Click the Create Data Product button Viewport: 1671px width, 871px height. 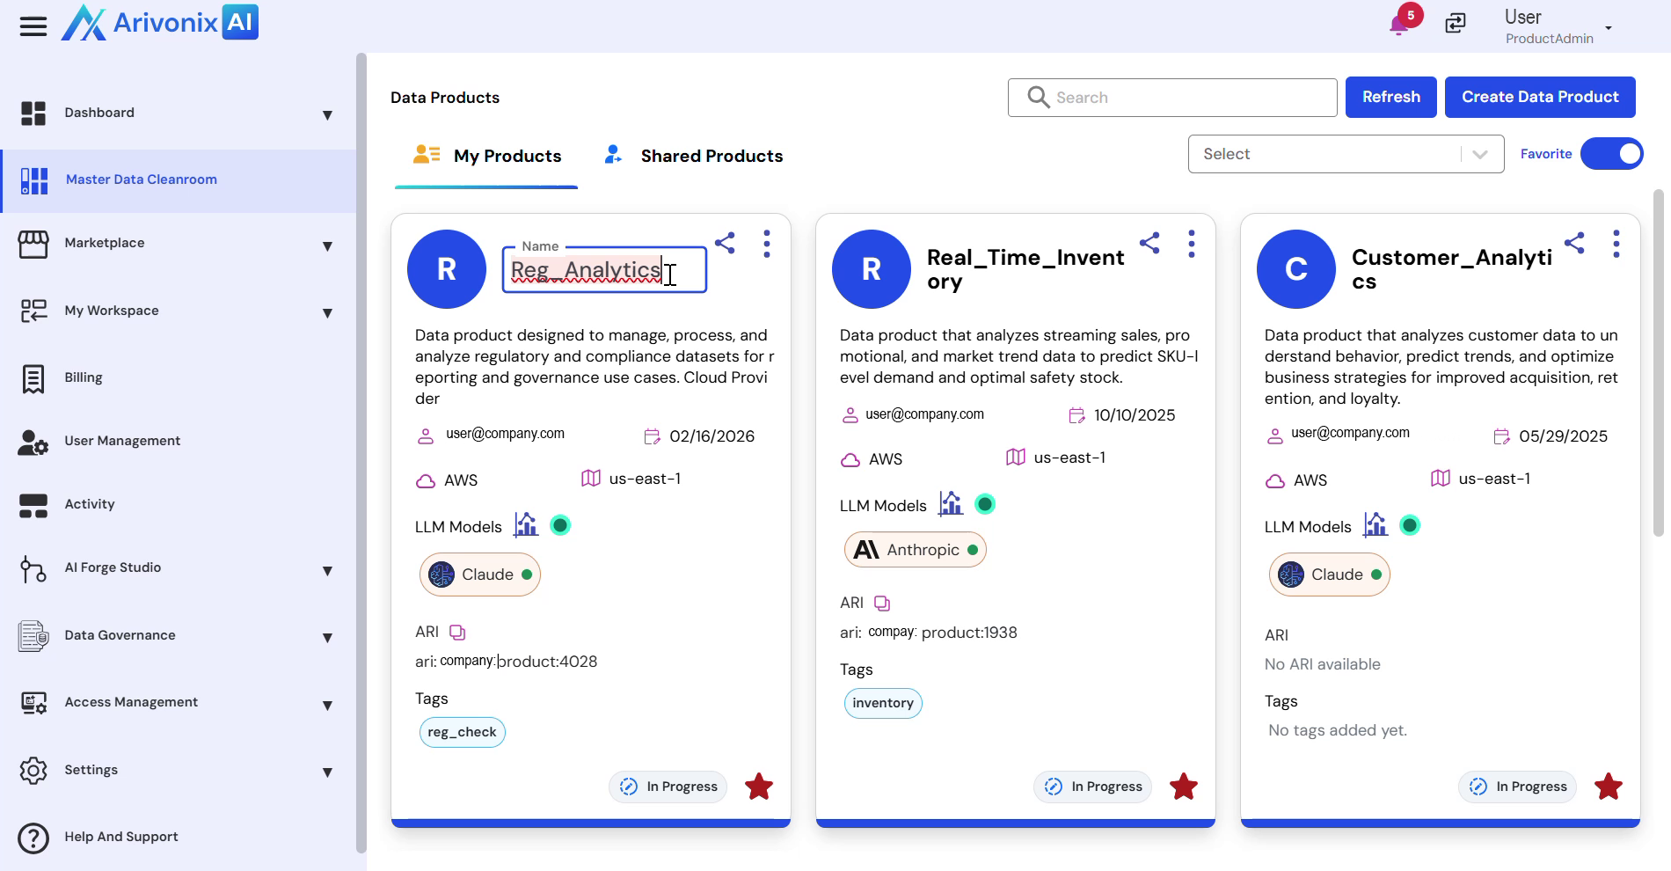click(x=1539, y=97)
